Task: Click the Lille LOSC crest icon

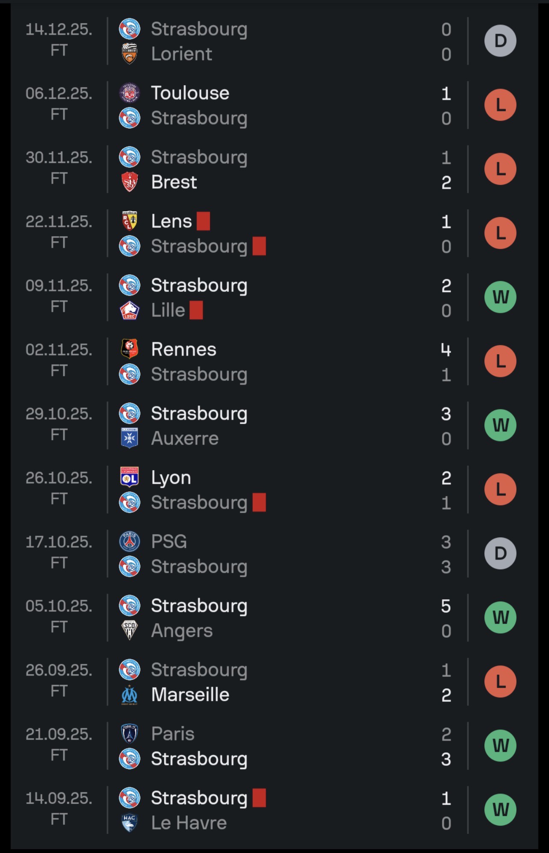Action: pyautogui.click(x=130, y=310)
